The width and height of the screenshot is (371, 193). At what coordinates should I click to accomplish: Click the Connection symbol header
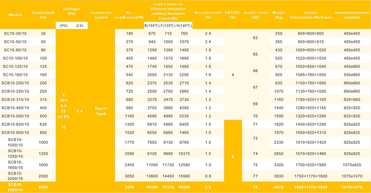click(x=101, y=15)
